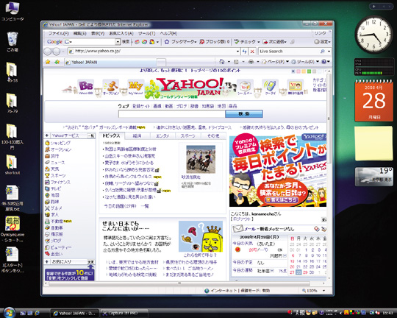Select the 76-79 folder on desktop

coord(12,103)
